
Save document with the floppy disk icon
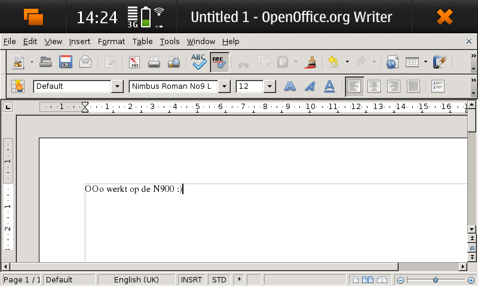pyautogui.click(x=66, y=62)
